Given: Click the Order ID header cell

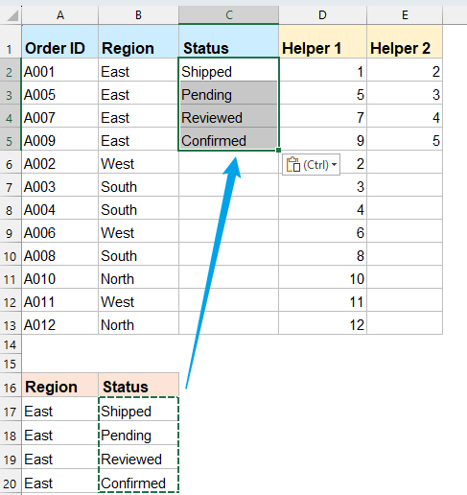Looking at the screenshot, I should point(60,41).
